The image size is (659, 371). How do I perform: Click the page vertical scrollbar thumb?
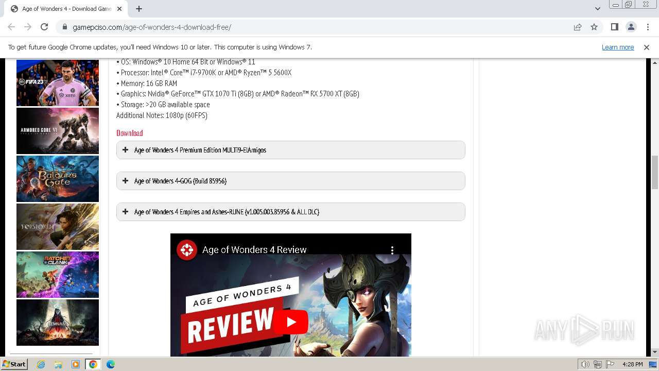click(655, 173)
